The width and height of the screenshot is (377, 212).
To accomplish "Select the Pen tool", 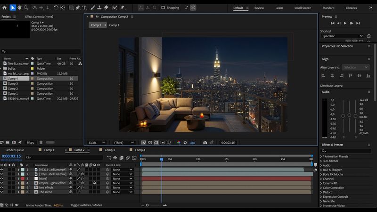I will pos(78,8).
